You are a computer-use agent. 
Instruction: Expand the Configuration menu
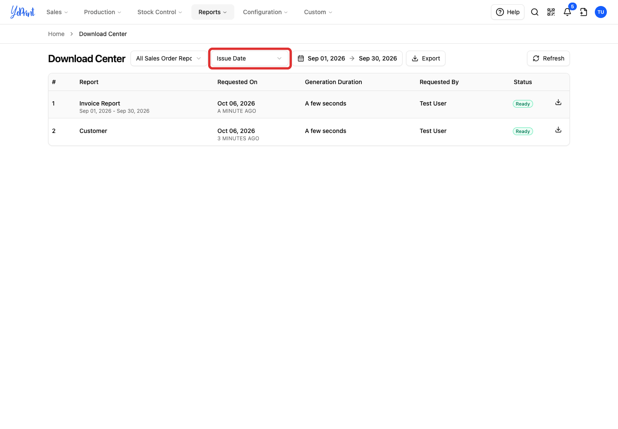click(x=265, y=12)
